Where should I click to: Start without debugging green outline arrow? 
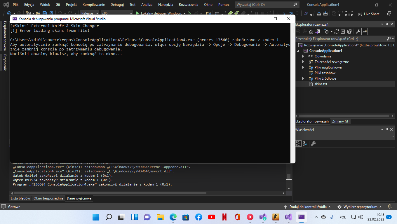(x=189, y=13)
